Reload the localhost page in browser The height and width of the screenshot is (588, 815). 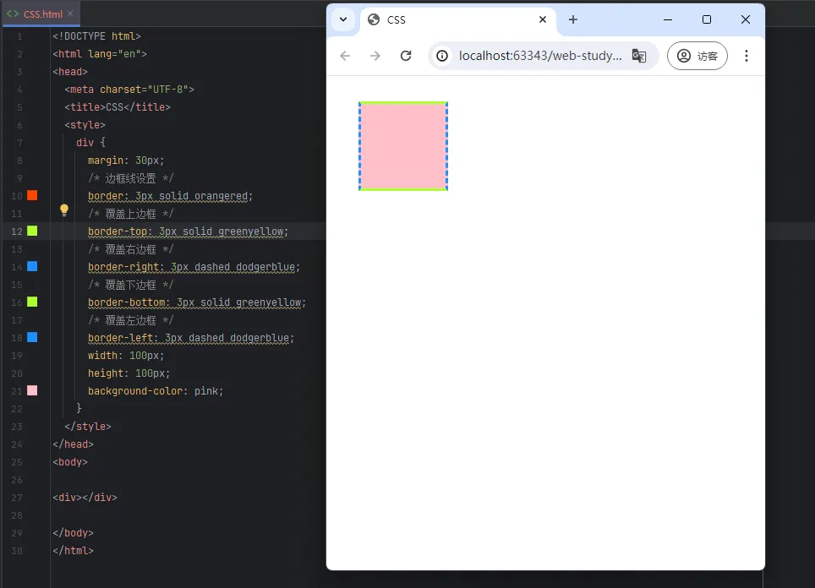(406, 56)
